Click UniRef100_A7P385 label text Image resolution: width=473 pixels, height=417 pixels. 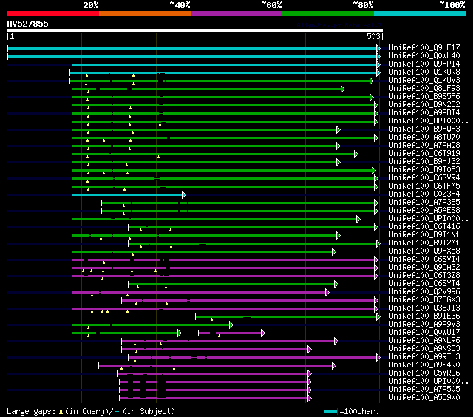click(424, 203)
